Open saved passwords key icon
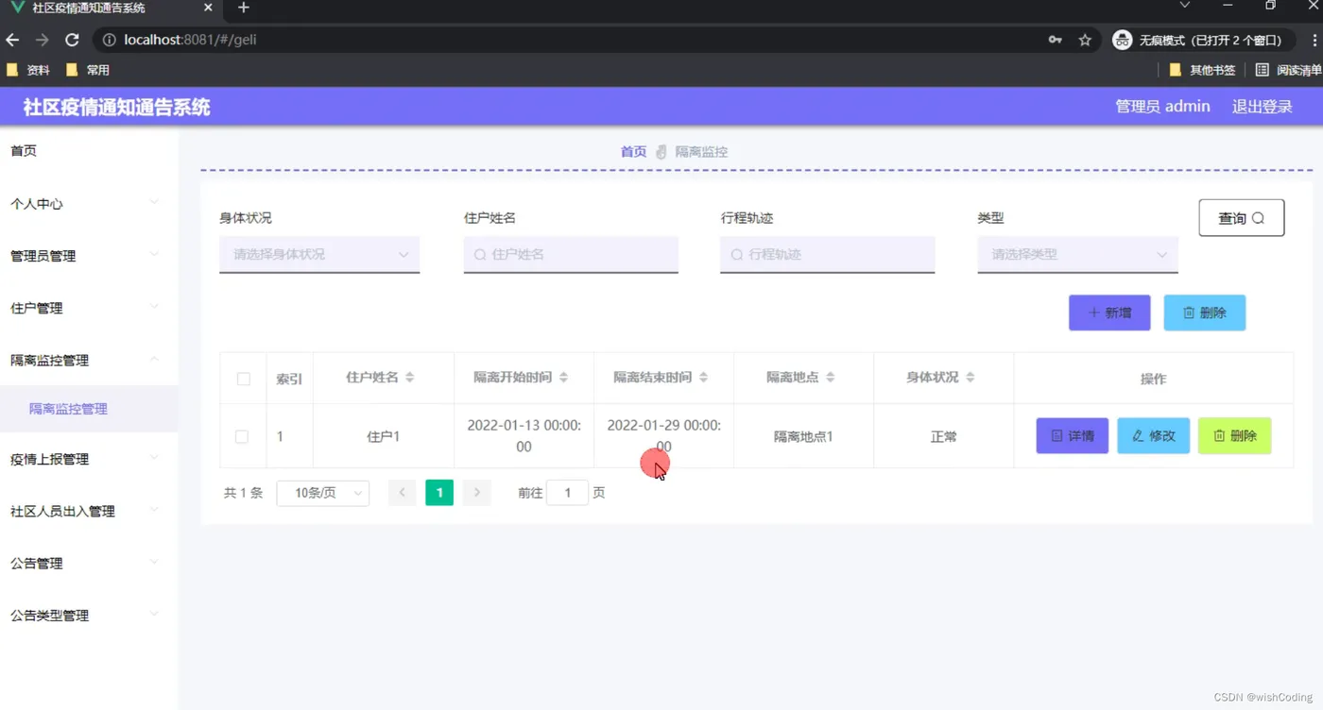1323x710 pixels. click(1055, 40)
